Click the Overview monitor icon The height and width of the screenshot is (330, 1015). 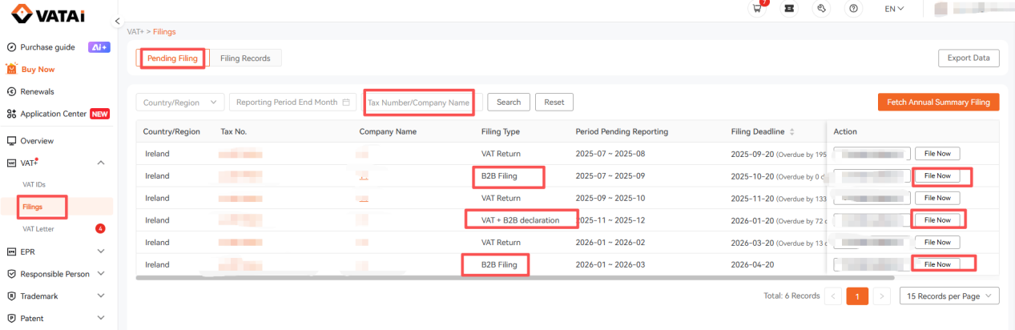click(11, 140)
